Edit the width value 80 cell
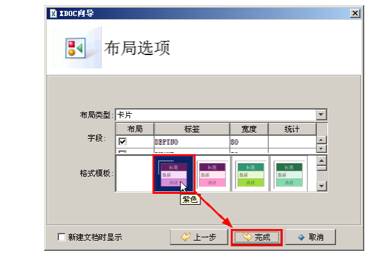The width and height of the screenshot is (377, 254). click(249, 142)
